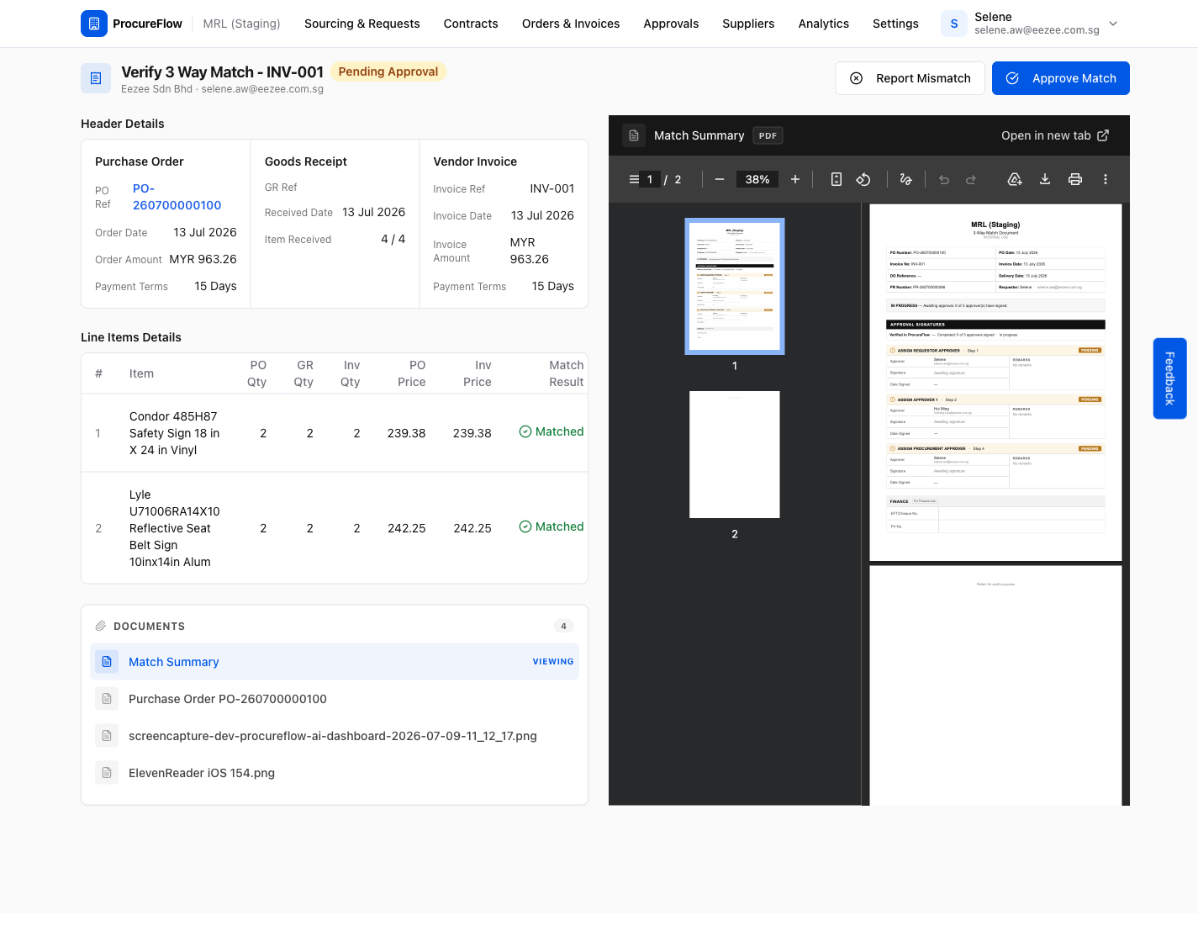Zoom in the PDF with plus

(x=795, y=179)
